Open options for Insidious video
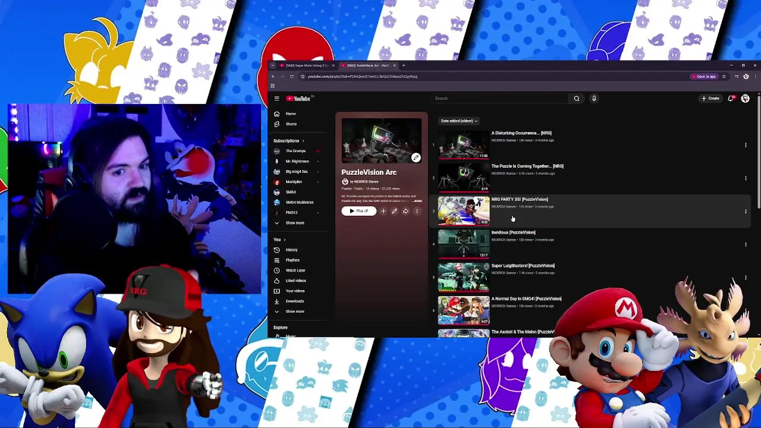This screenshot has width=761, height=428. click(746, 244)
